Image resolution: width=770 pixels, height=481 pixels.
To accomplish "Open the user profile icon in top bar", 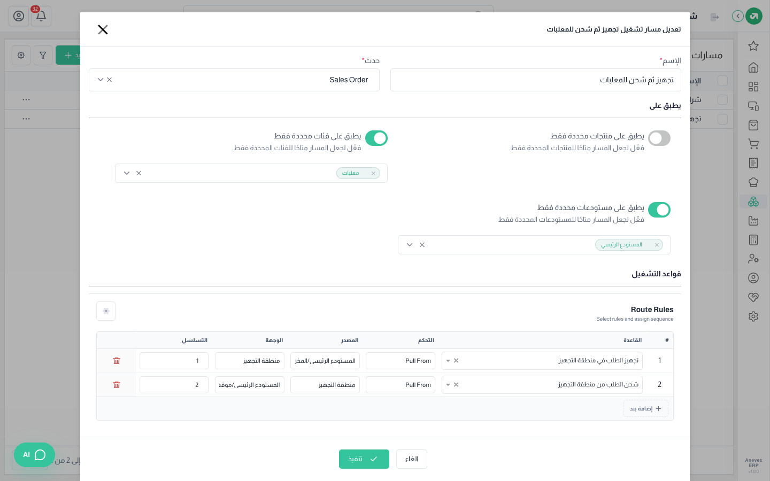I will click(19, 16).
